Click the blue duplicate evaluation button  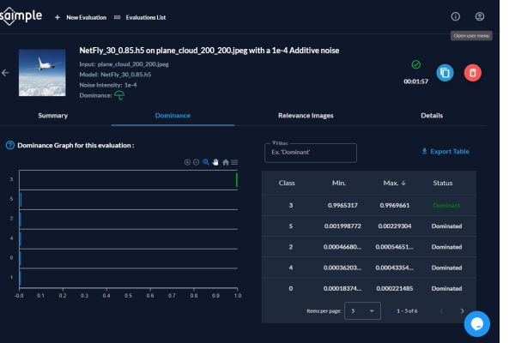pyautogui.click(x=445, y=73)
